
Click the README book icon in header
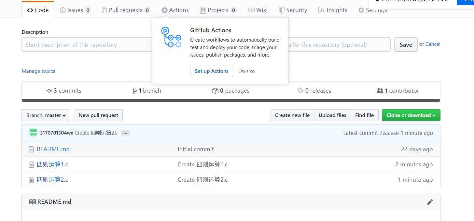32,202
